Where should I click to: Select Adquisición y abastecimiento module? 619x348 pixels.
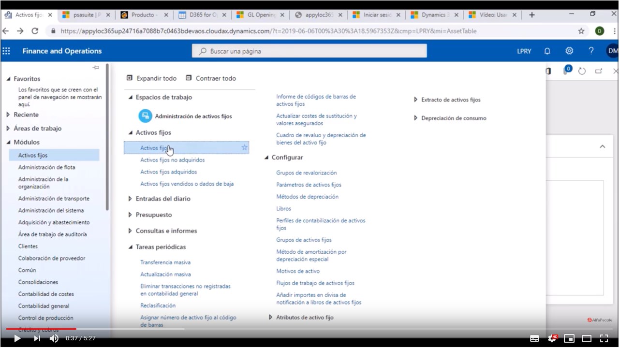click(x=54, y=222)
